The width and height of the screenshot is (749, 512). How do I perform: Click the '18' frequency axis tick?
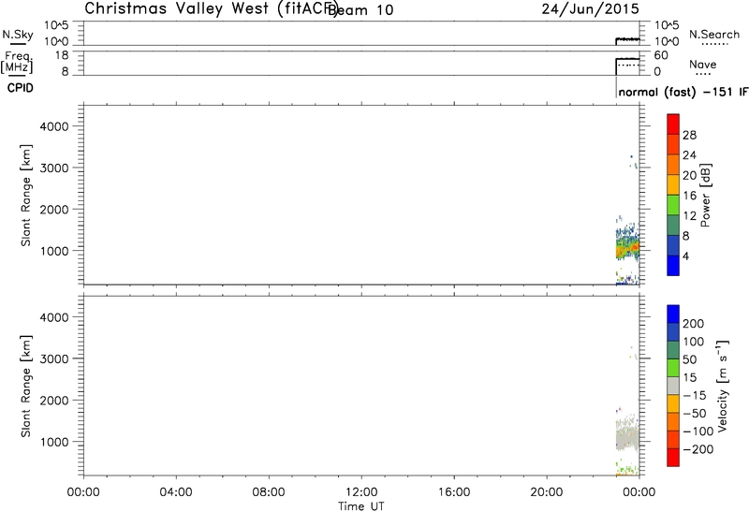62,55
